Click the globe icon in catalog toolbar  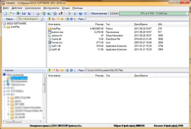[67, 70]
